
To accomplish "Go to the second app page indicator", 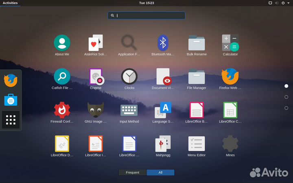I will [286, 97].
